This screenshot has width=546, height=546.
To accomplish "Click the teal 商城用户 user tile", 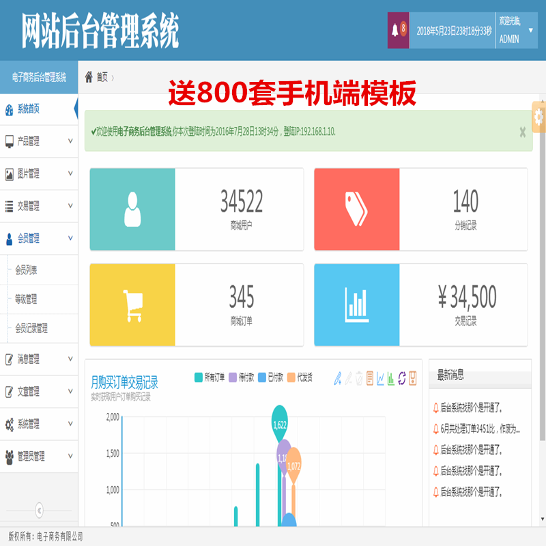I will pos(132,210).
